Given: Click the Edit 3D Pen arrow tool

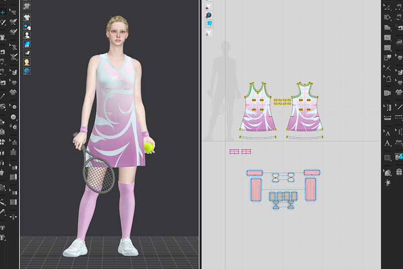Looking at the screenshot, I should [13, 12].
